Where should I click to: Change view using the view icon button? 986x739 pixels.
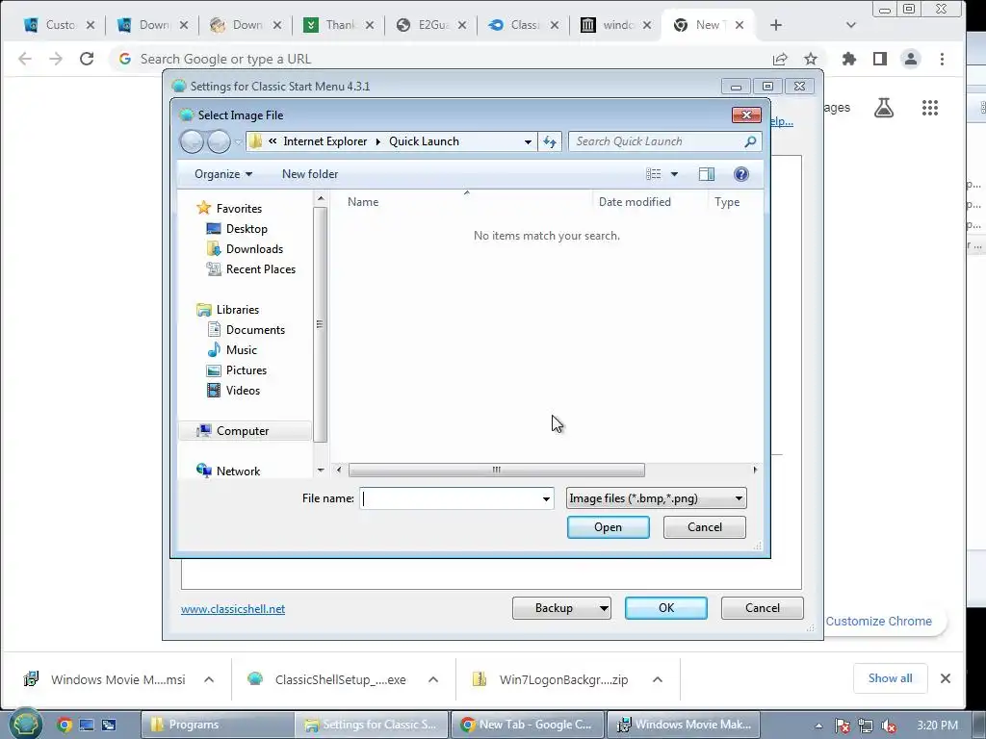click(654, 174)
